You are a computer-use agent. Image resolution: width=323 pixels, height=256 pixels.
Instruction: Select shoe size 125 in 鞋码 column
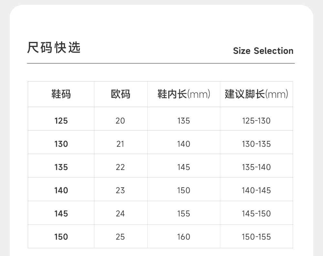click(61, 121)
